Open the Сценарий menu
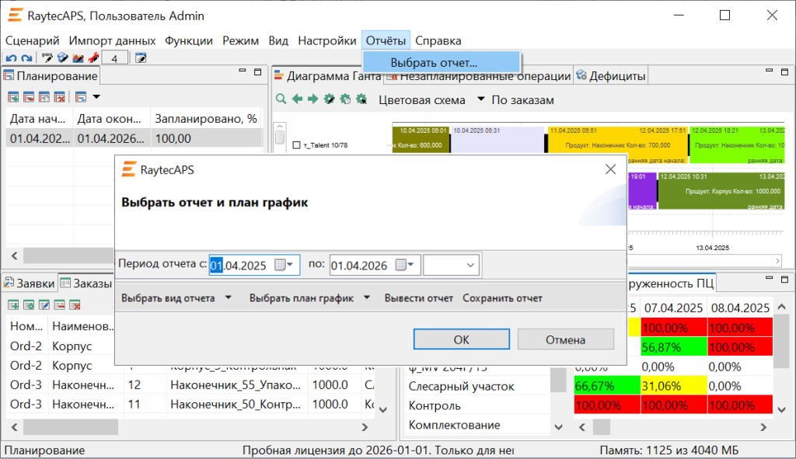This screenshot has width=796, height=459. pyautogui.click(x=33, y=40)
